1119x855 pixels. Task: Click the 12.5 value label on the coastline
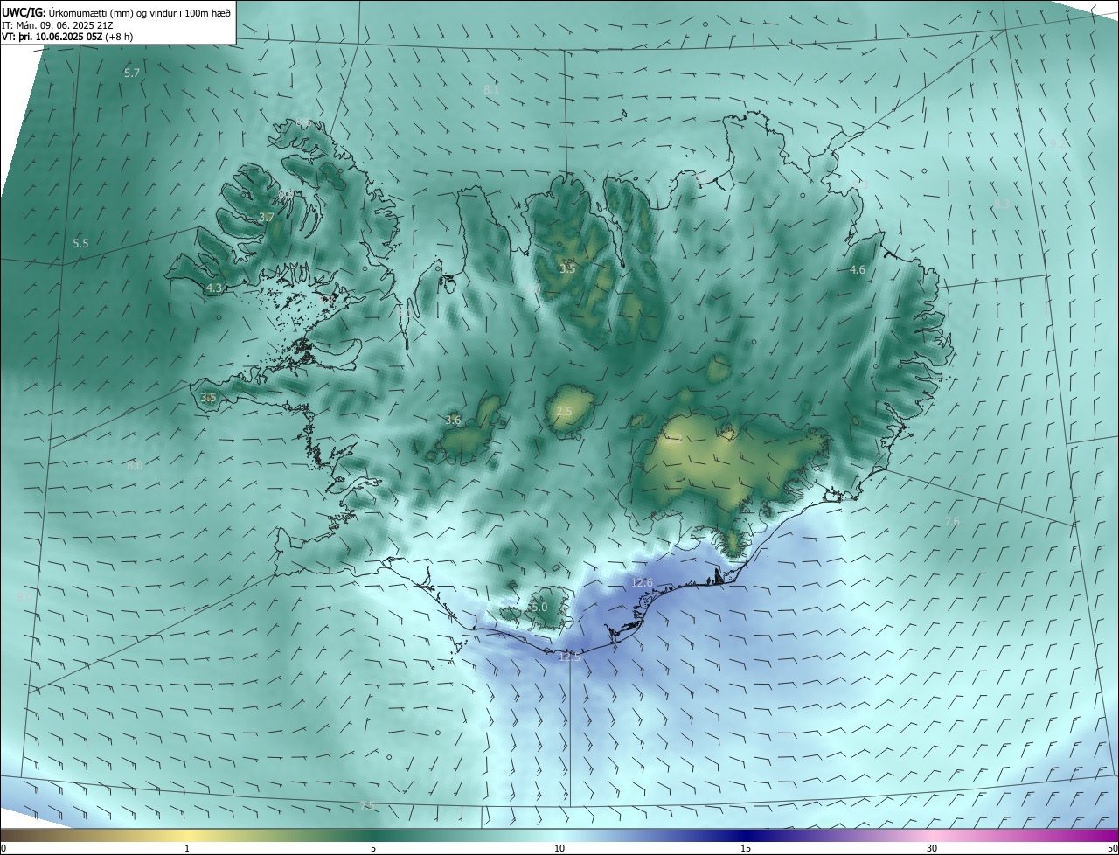[568, 656]
